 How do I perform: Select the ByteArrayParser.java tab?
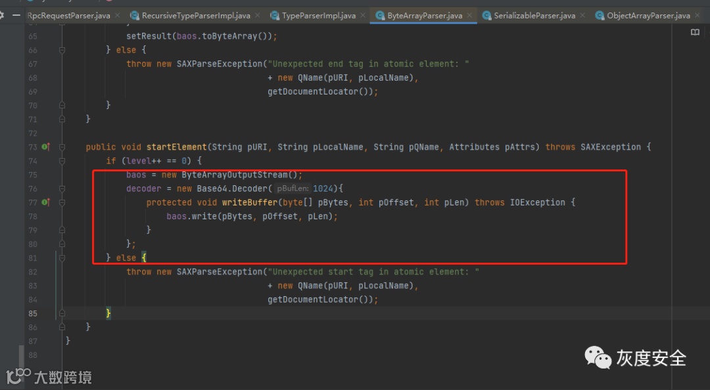click(x=425, y=15)
